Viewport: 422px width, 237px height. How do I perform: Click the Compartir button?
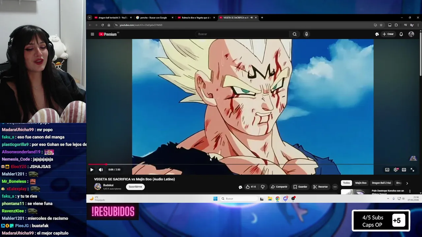click(x=279, y=187)
